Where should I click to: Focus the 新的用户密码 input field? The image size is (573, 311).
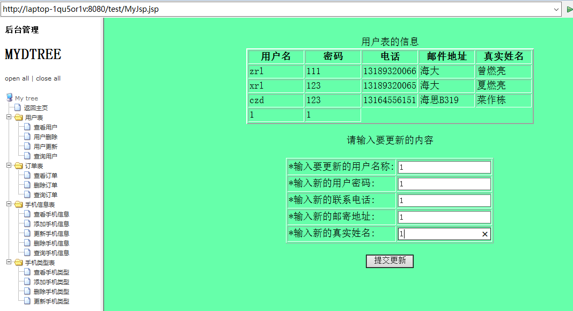tap(444, 184)
